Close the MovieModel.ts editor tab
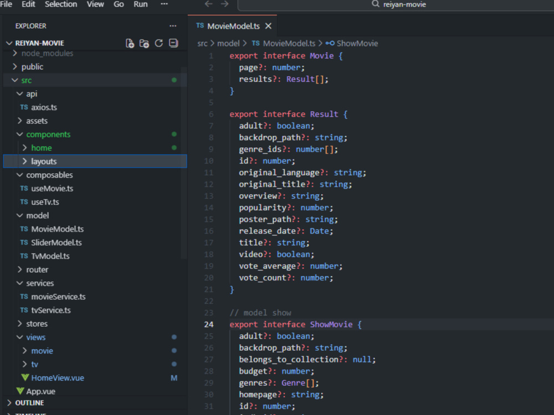The height and width of the screenshot is (415, 554). point(268,26)
